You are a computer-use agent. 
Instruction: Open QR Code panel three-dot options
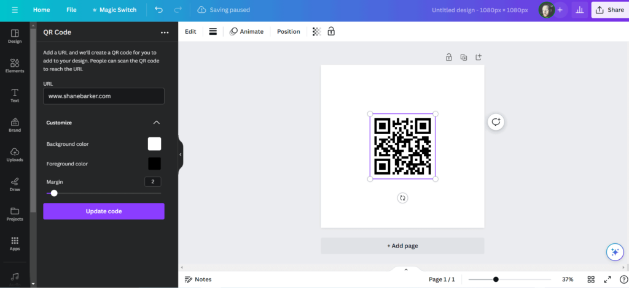point(165,32)
